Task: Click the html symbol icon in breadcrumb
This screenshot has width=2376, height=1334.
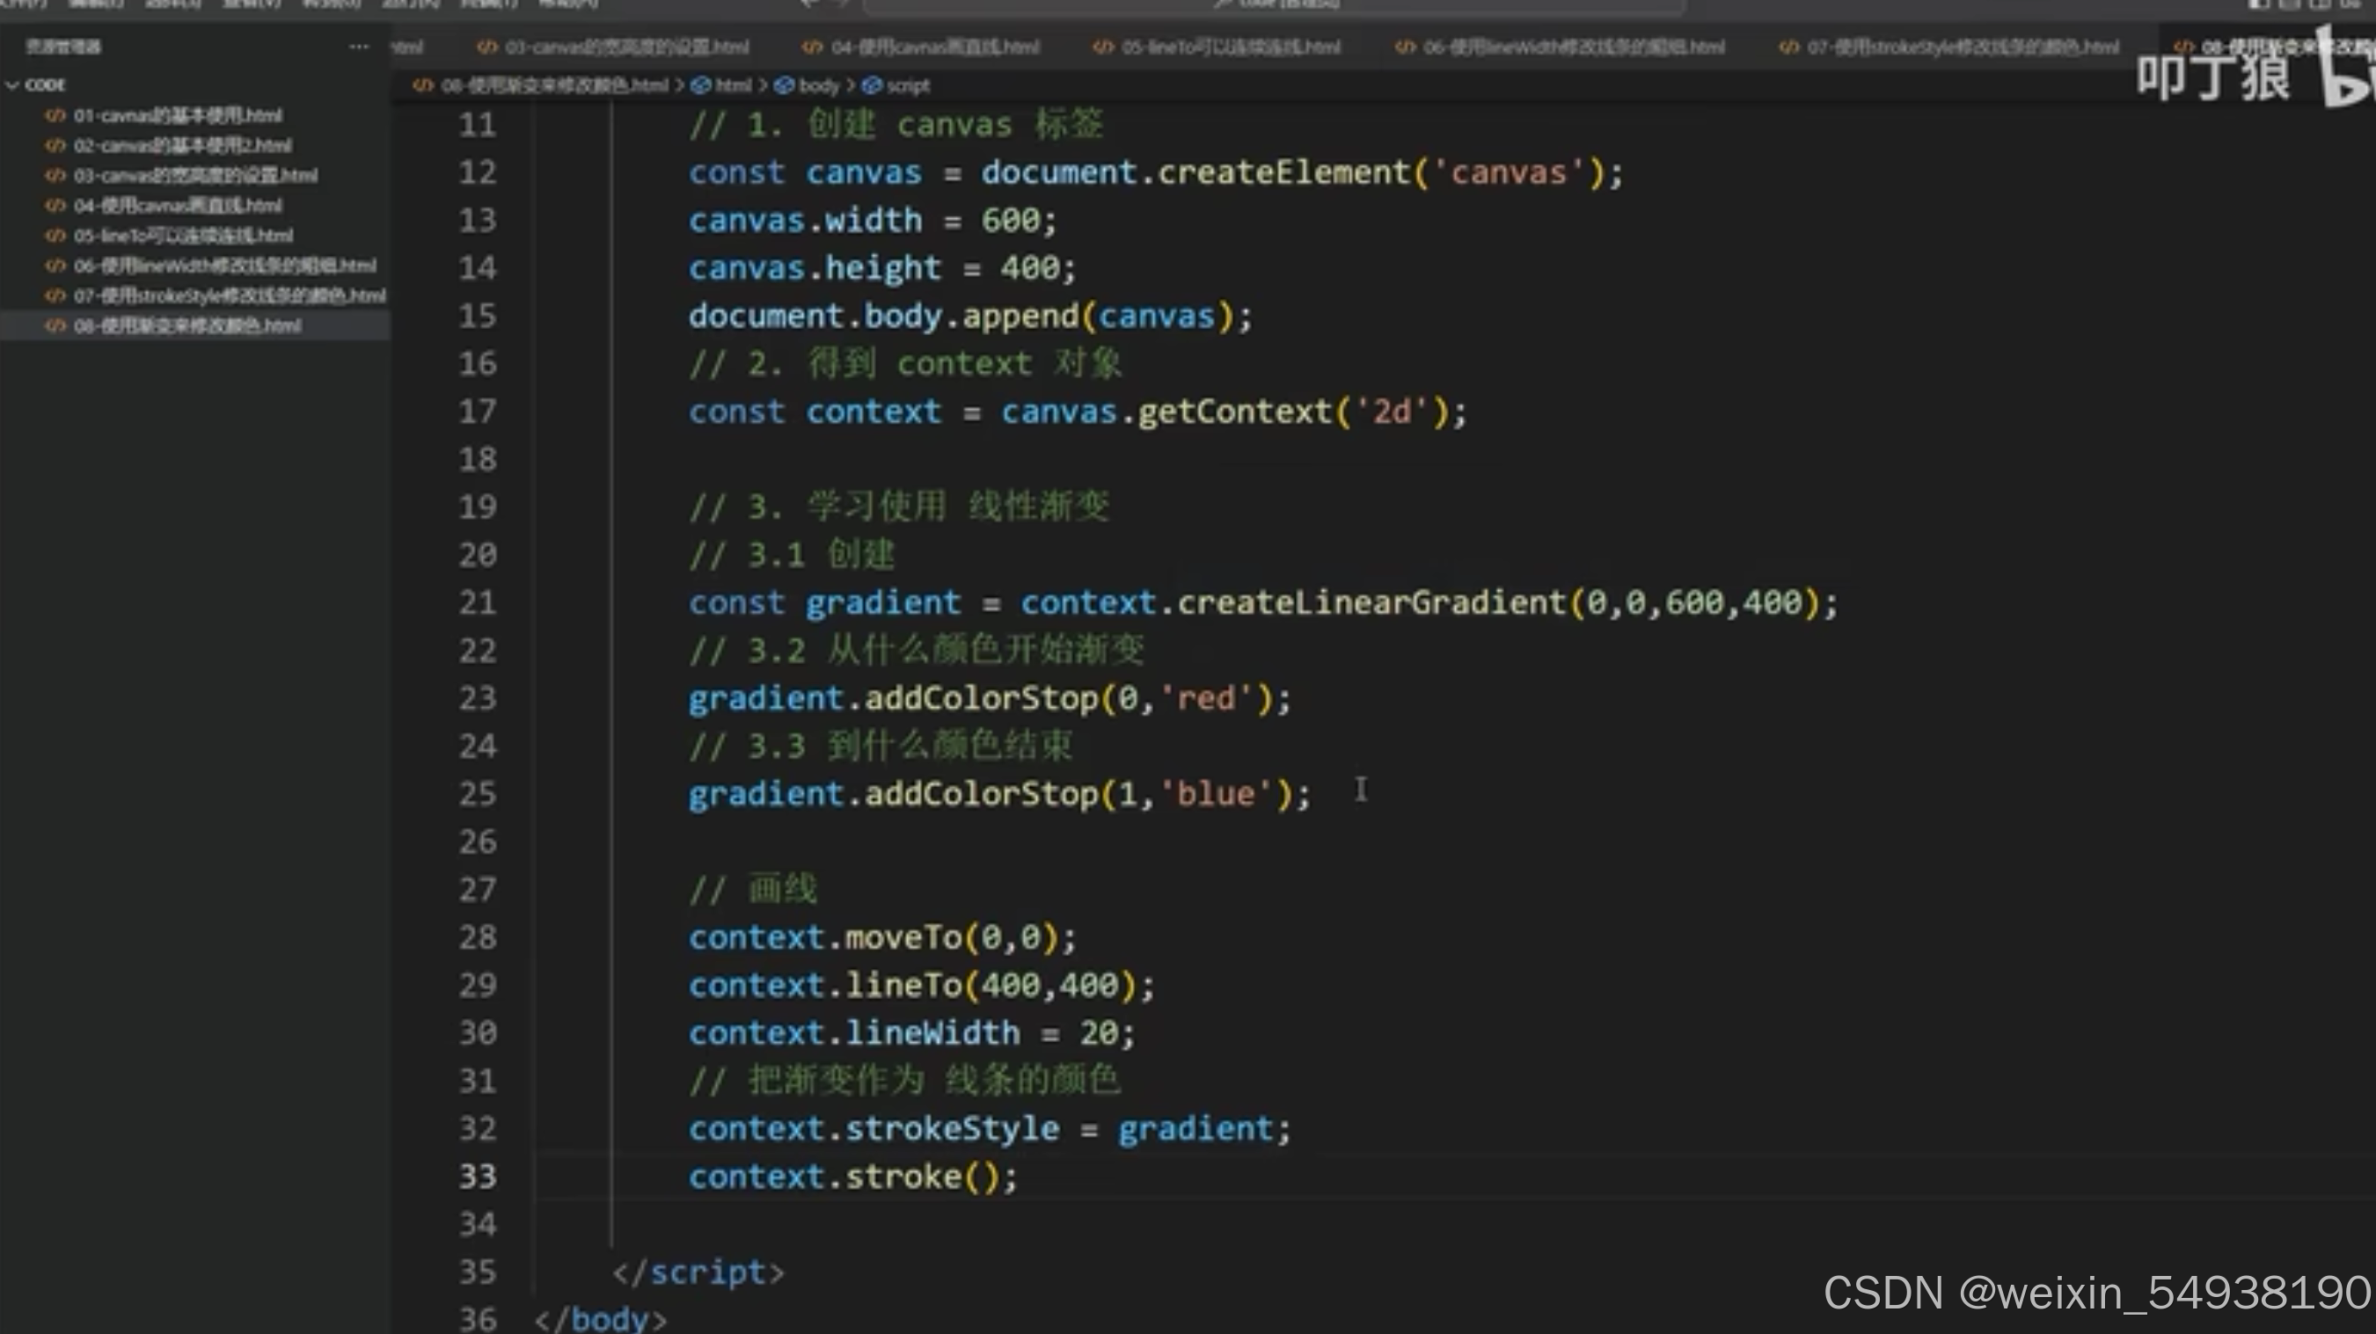Action: tap(701, 85)
